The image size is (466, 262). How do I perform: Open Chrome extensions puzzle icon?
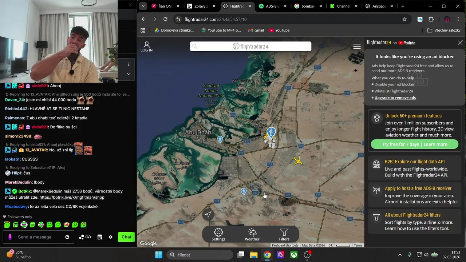(431, 19)
